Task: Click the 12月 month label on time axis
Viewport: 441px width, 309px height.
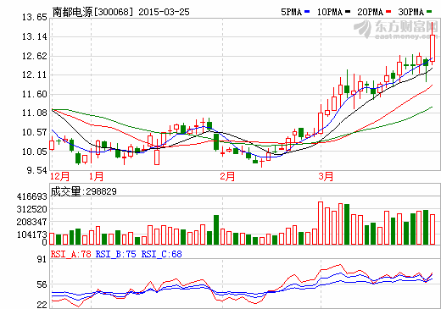Action: [x=59, y=176]
